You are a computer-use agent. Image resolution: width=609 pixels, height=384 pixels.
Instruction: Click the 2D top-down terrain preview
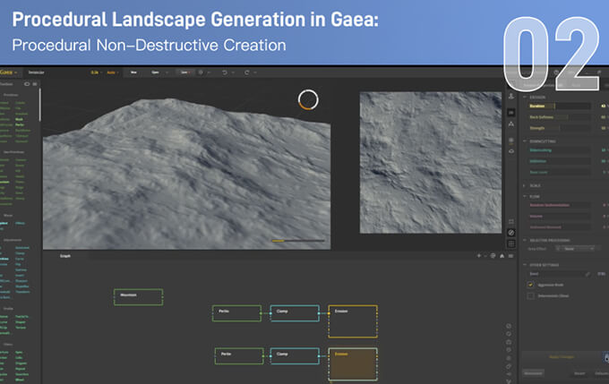(x=431, y=162)
